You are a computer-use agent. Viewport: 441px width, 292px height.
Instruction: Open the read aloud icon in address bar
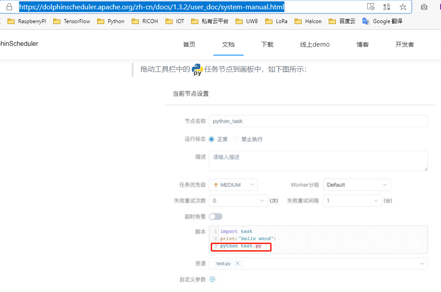tap(371, 7)
